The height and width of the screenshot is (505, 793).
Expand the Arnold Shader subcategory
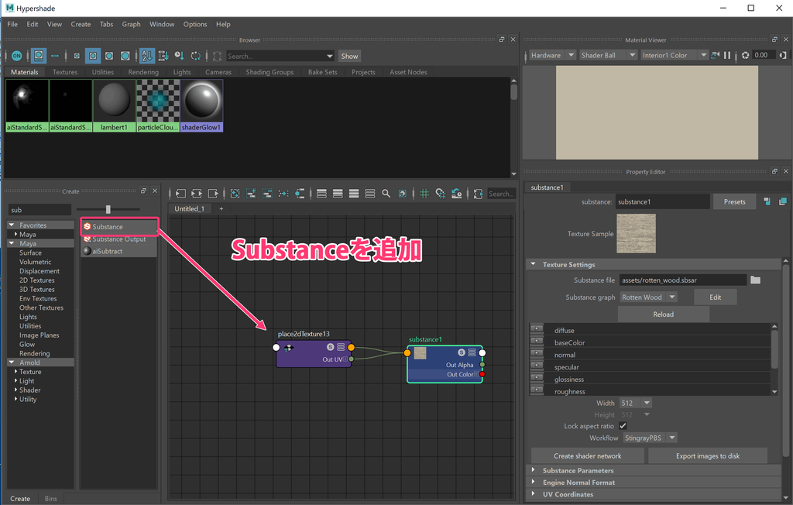[15, 390]
